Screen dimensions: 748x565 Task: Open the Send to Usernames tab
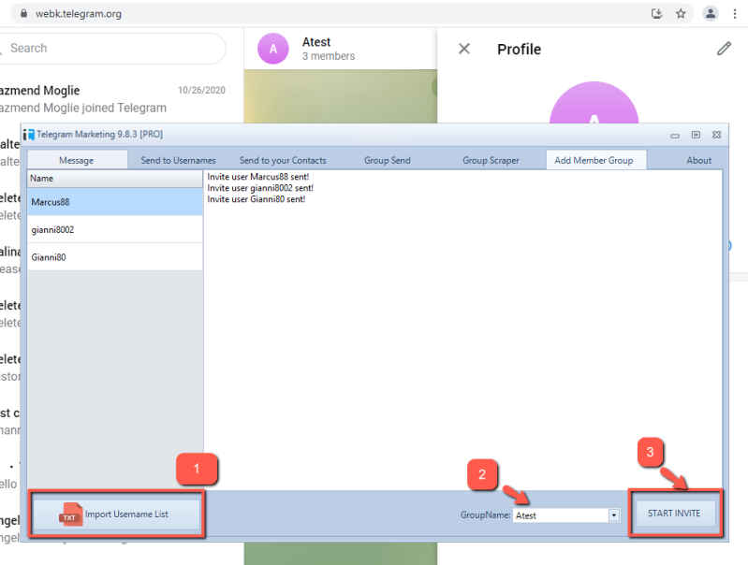tap(178, 160)
